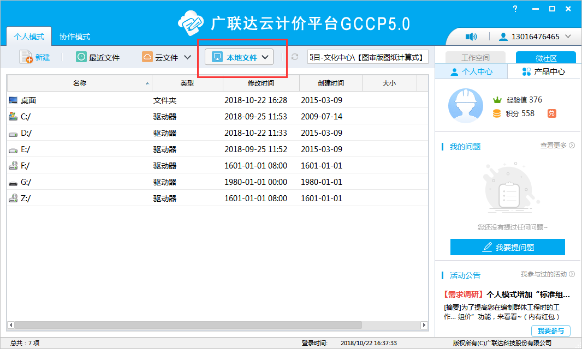Select the 桌面 row name text
Image resolution: width=582 pixels, height=349 pixels.
tap(28, 100)
